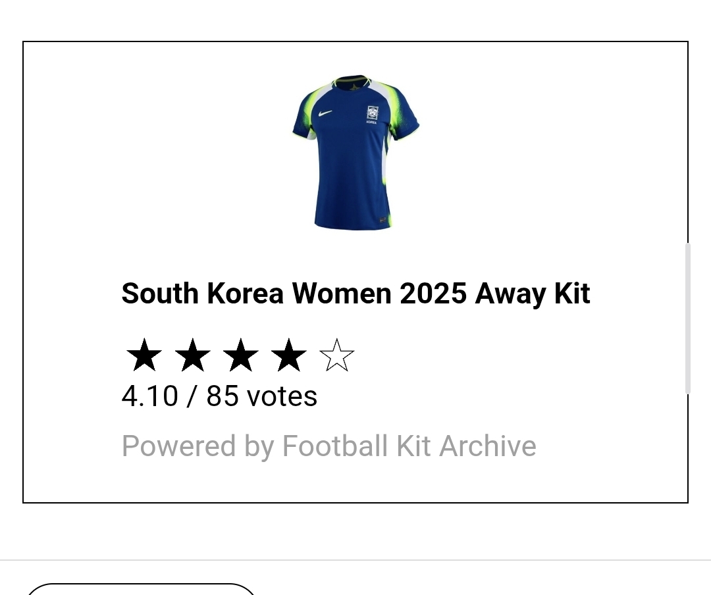711x595 pixels.
Task: Click the Korea crest on the shirt
Action: pos(372,113)
